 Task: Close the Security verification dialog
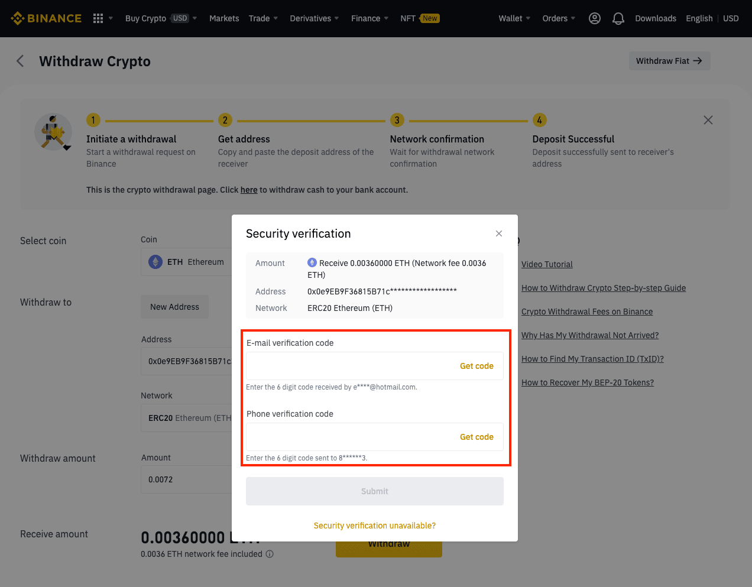click(x=499, y=233)
